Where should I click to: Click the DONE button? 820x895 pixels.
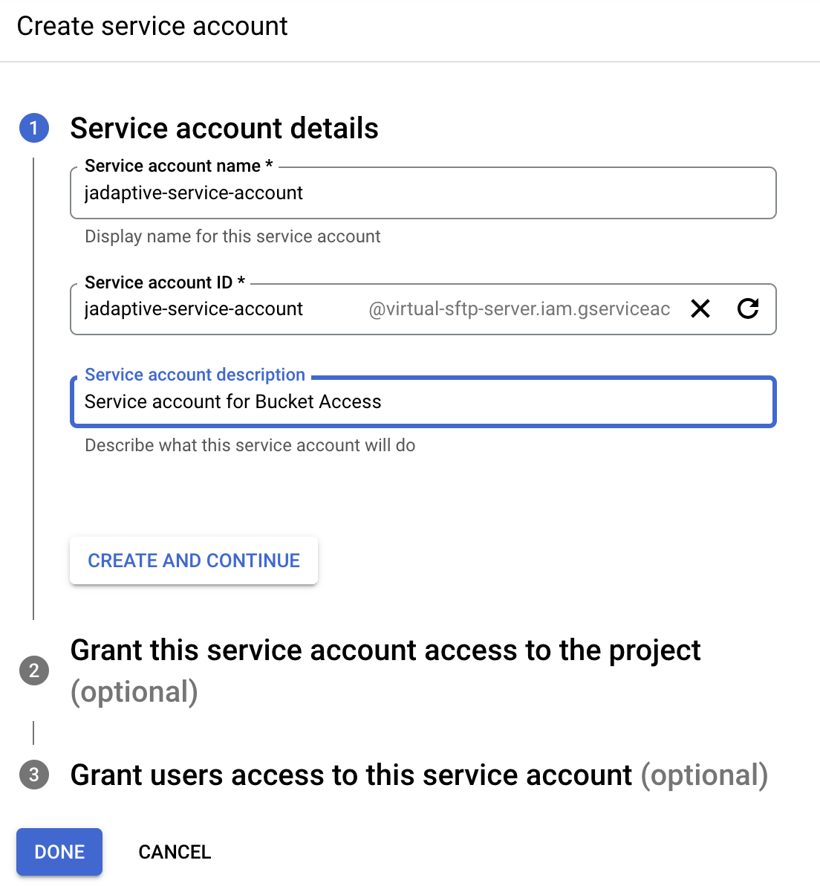point(59,852)
